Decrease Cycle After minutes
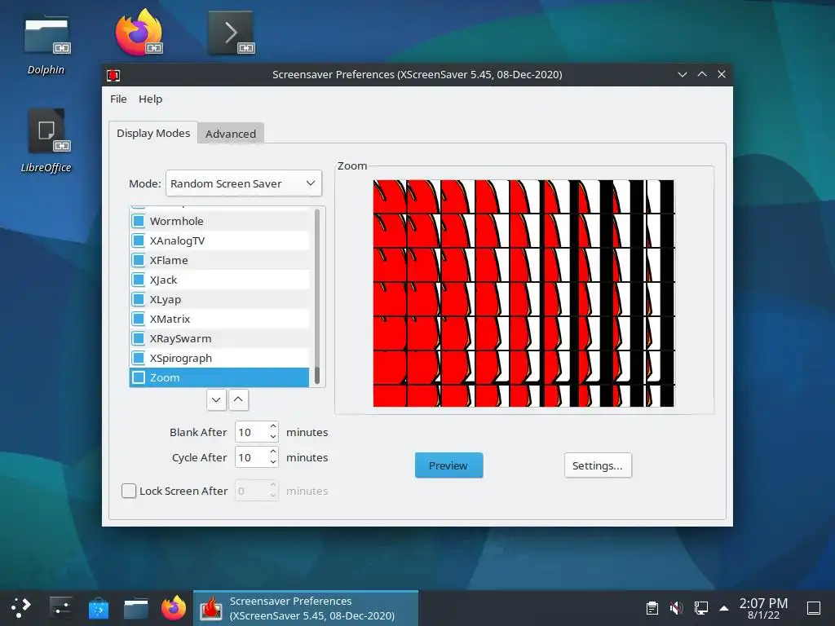 273,463
